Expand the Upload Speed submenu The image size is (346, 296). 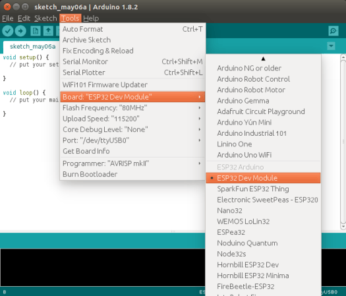coord(132,119)
